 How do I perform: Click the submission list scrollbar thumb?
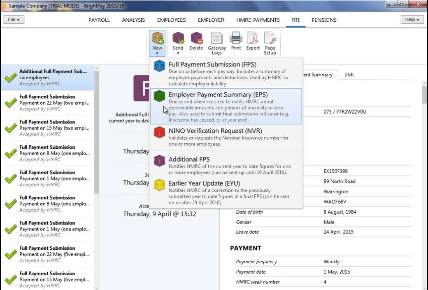click(97, 132)
